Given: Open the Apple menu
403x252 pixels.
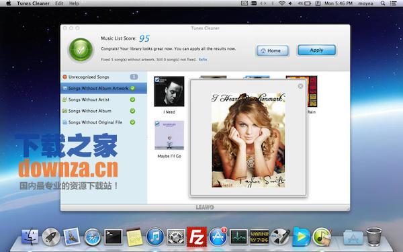Looking at the screenshot, I should [x=9, y=3].
